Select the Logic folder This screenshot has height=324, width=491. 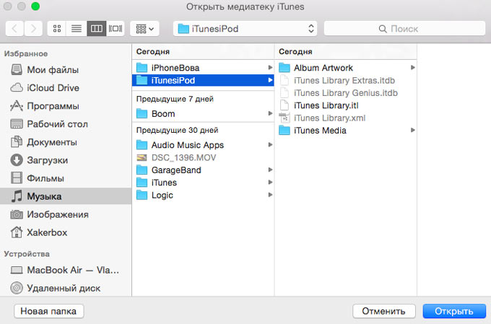point(203,195)
